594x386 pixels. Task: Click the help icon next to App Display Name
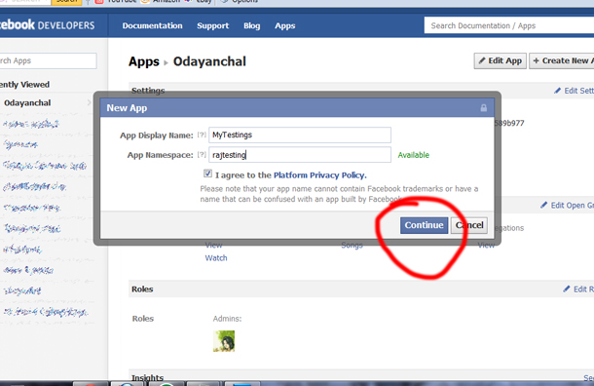pos(202,135)
